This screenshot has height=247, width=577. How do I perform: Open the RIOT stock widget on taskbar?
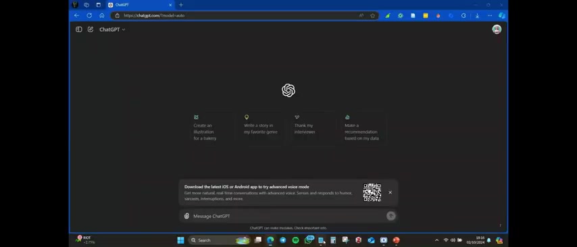coord(85,240)
